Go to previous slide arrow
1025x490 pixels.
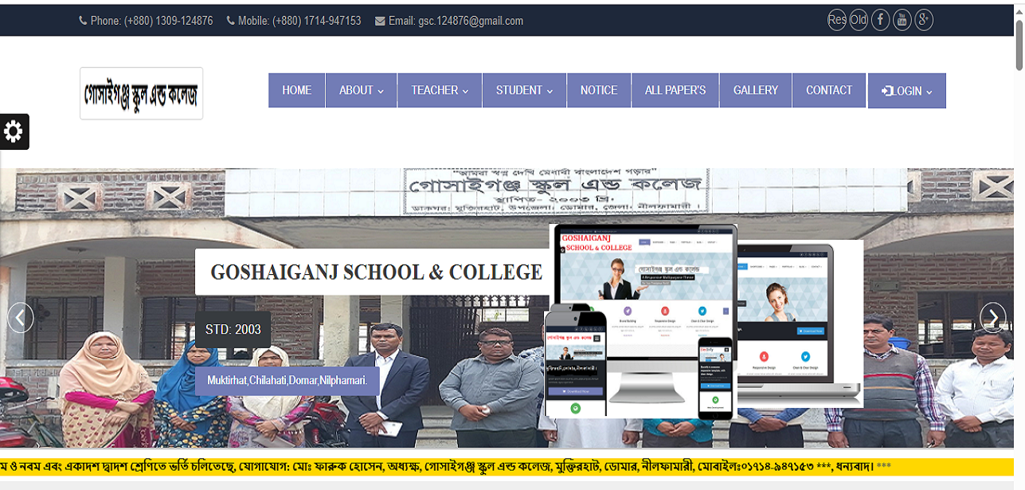[21, 317]
